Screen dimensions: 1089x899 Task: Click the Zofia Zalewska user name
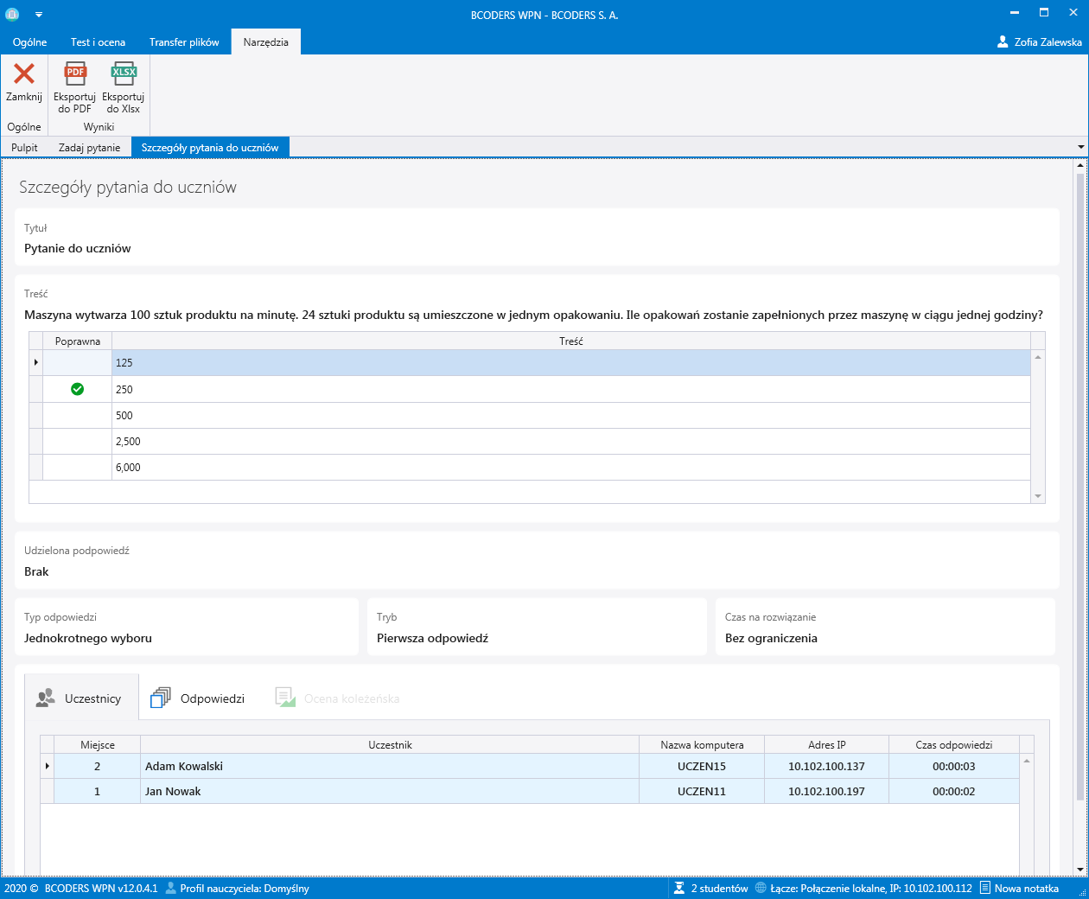pos(1048,41)
